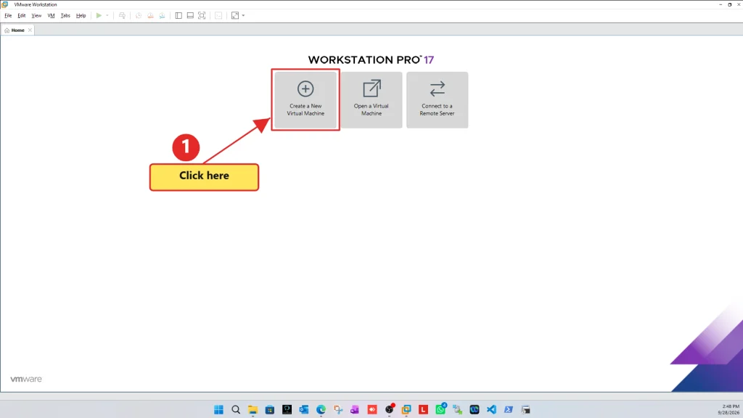
Task: Open OBS Studio from taskbar
Action: 389,409
